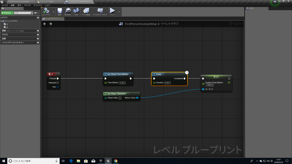Image resolution: width=292 pixels, height=164 pixels.
Task: Click the Delay node Duration field
Action: click(167, 83)
